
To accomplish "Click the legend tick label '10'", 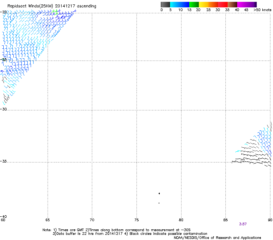I will [x=180, y=10].
